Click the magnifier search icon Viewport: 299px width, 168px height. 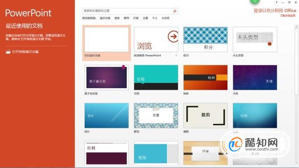174,11
